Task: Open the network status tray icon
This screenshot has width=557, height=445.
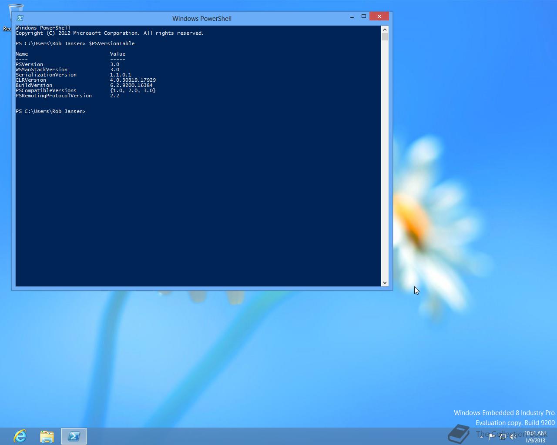Action: pyautogui.click(x=503, y=436)
